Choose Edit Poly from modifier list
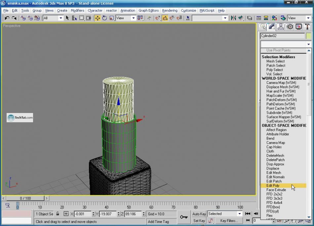314x226 pixels. click(x=273, y=186)
